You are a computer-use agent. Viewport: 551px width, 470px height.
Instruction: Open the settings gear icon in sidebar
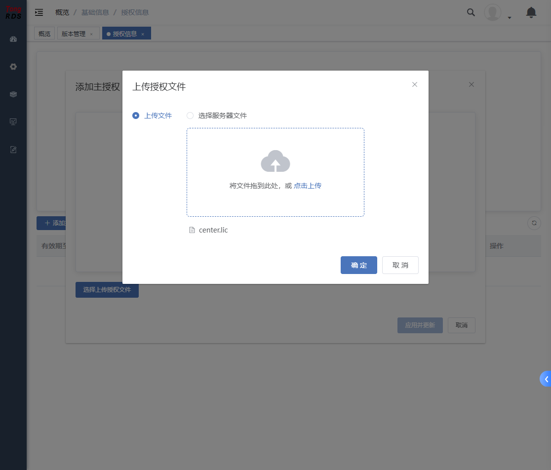[13, 67]
